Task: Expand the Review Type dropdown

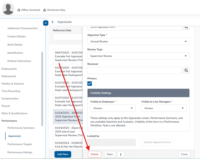Action: (x=138, y=56)
